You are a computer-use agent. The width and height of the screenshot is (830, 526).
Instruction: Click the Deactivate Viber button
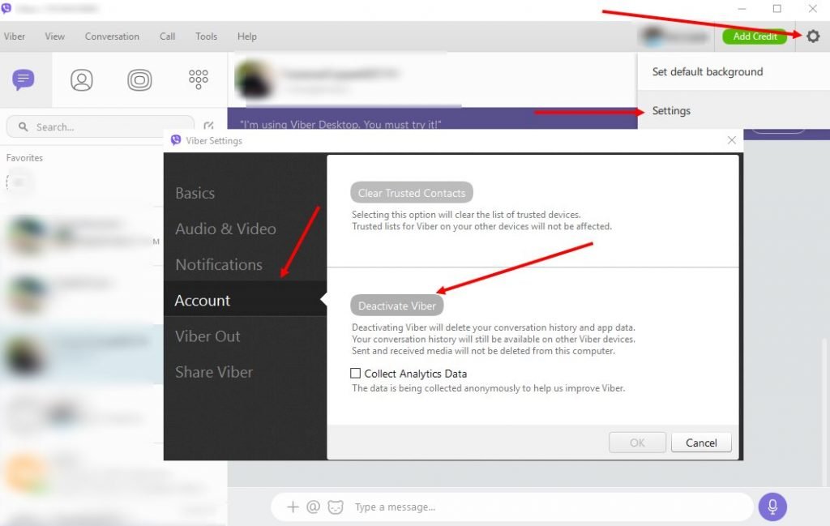pos(397,306)
